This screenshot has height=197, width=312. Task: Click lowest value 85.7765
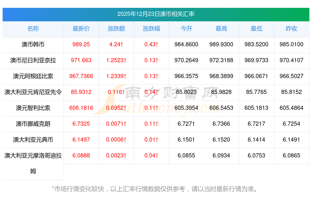[x=256, y=92]
